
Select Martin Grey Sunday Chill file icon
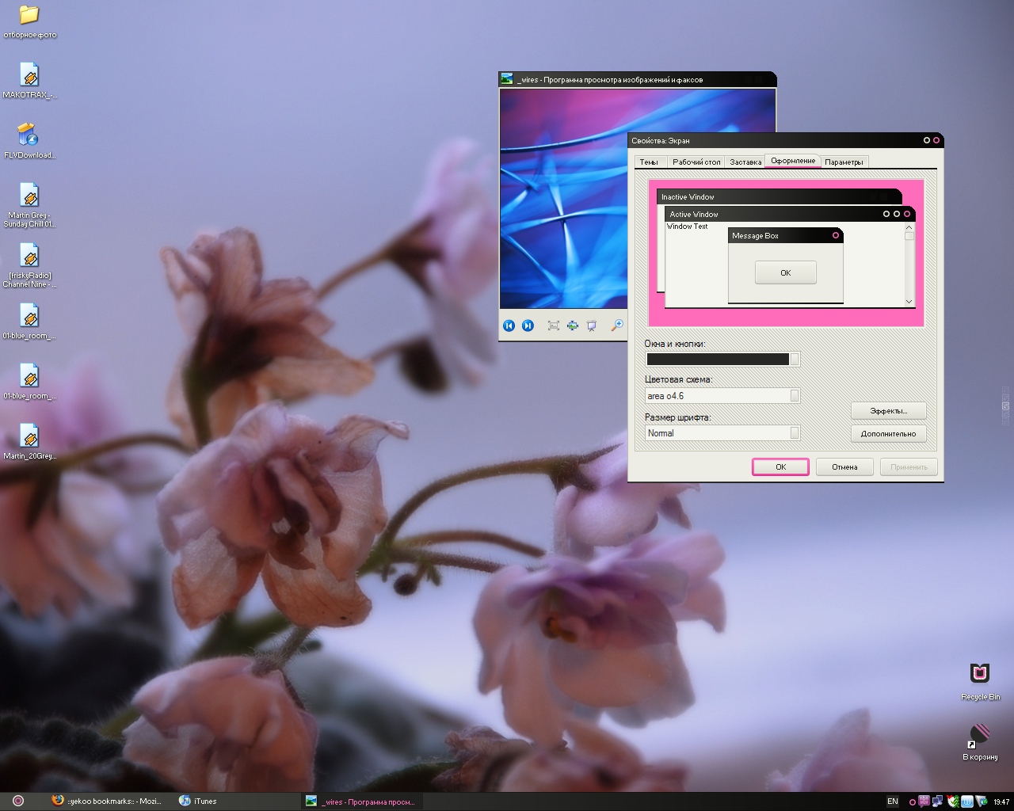click(x=29, y=206)
